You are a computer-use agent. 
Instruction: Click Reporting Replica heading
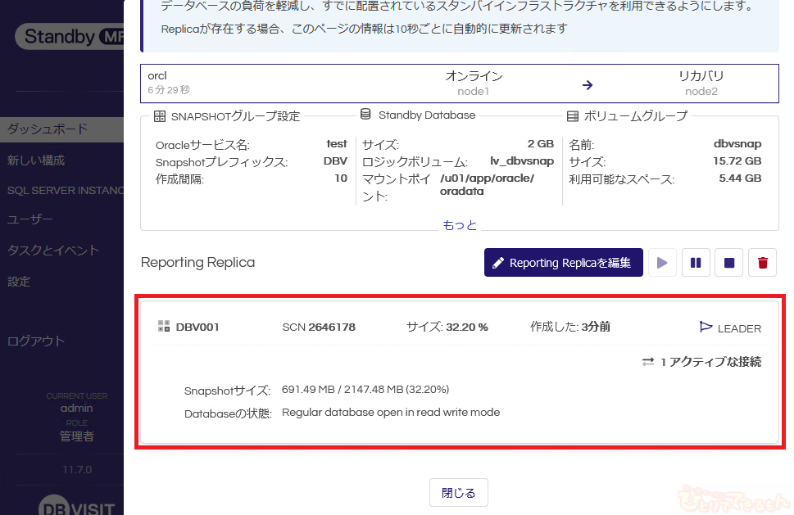click(x=198, y=263)
